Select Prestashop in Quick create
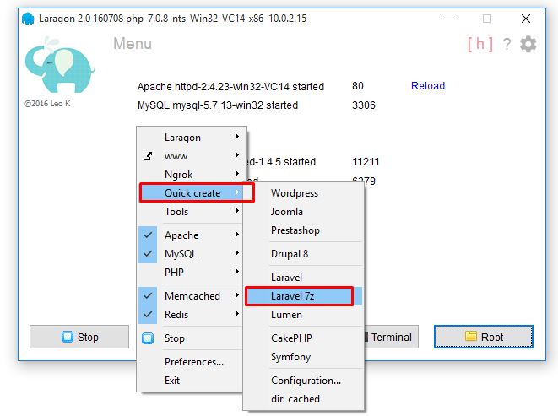Screen dimensions: 558x416 pyautogui.click(x=303, y=230)
